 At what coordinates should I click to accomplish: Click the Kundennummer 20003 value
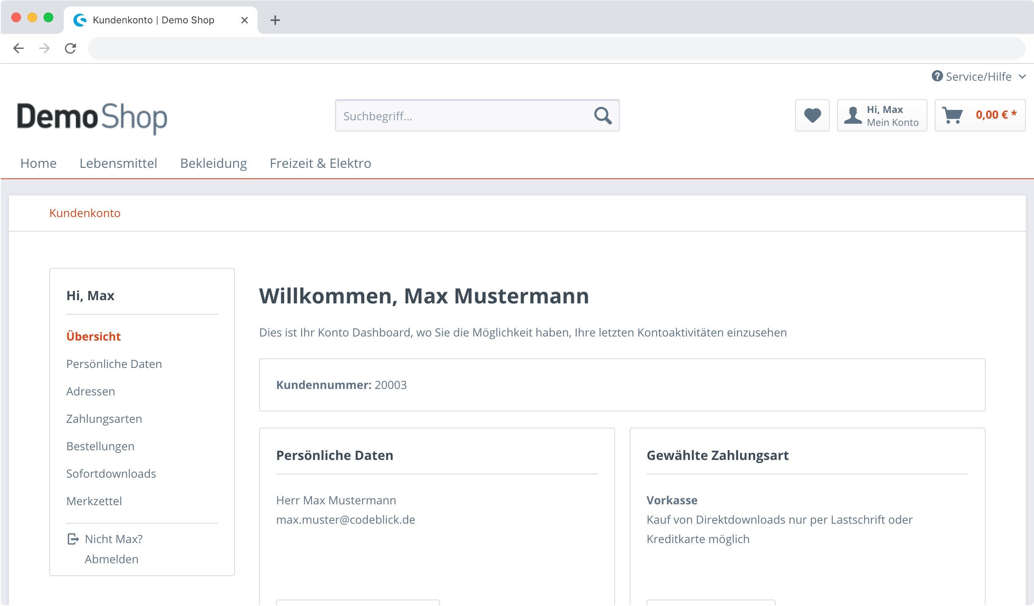click(x=391, y=385)
